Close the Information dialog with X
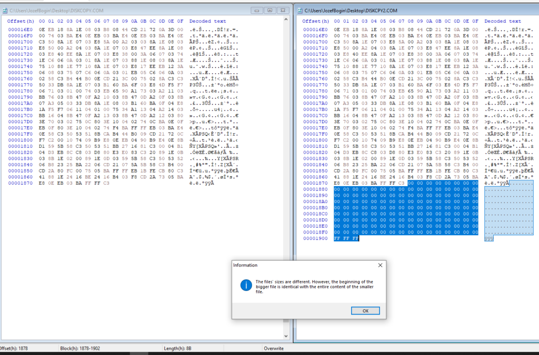 click(380, 265)
